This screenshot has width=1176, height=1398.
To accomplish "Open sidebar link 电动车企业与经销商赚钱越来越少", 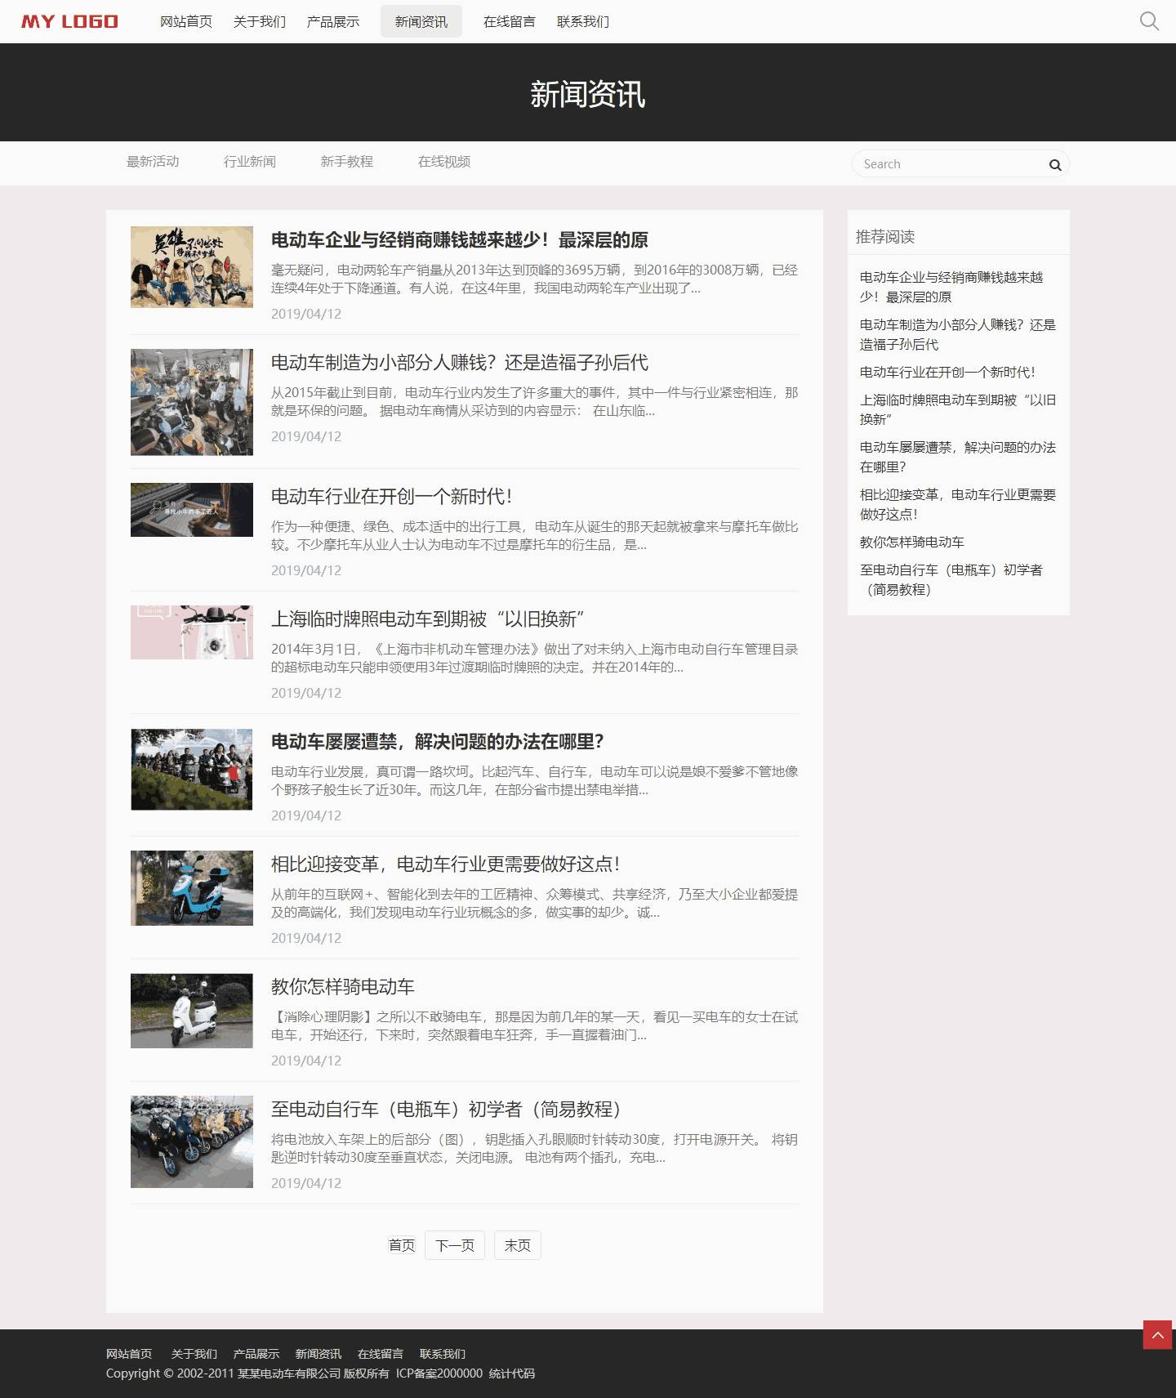I will (951, 288).
